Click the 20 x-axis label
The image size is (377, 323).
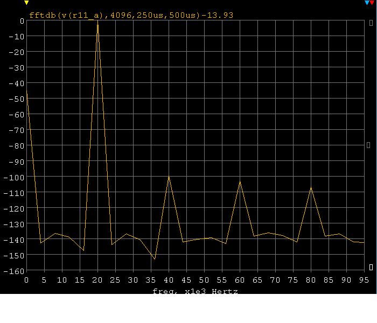[97, 280]
